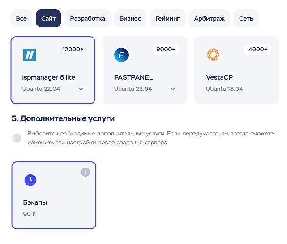Click the 12000+ installs badge

coord(73,49)
